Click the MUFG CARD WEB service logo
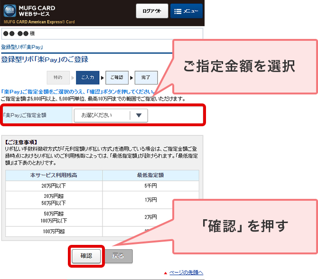The height and width of the screenshot is (280, 318). [29, 11]
